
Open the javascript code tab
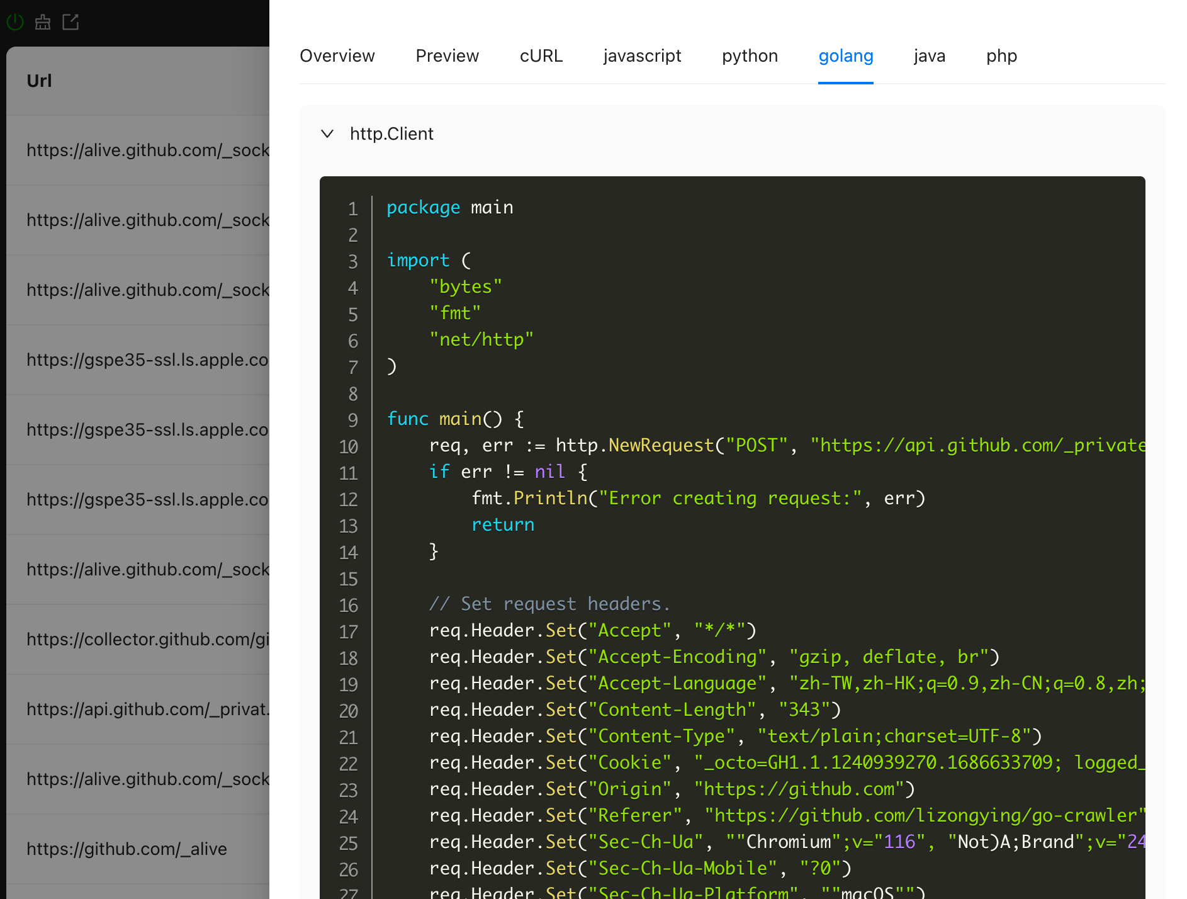pyautogui.click(x=642, y=56)
